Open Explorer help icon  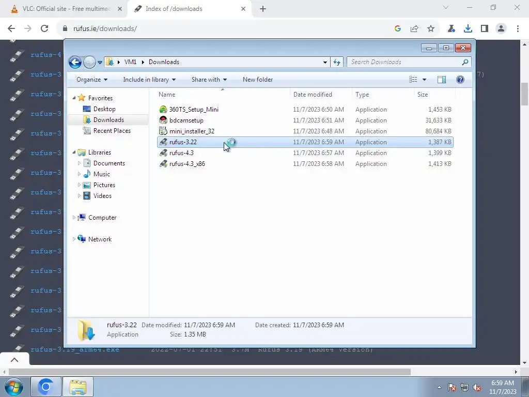[460, 80]
